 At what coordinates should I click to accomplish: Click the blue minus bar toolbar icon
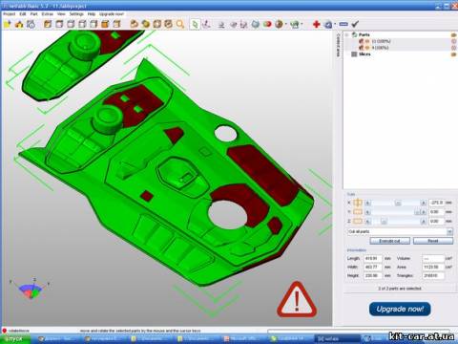coord(343,24)
